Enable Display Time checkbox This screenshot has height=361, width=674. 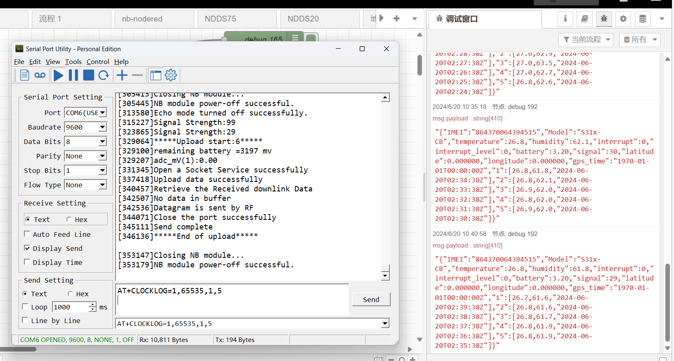pyautogui.click(x=27, y=262)
